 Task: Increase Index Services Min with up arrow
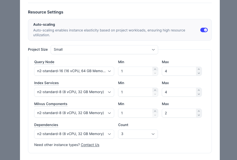click(155, 90)
